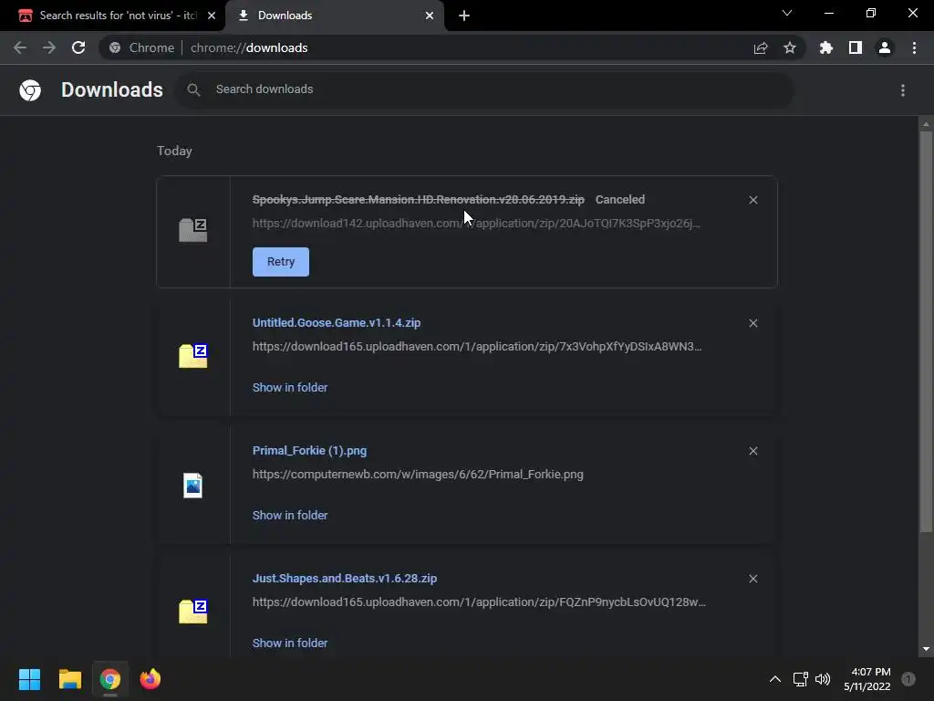Open the Windows Start menu
This screenshot has width=934, height=701.
point(30,679)
